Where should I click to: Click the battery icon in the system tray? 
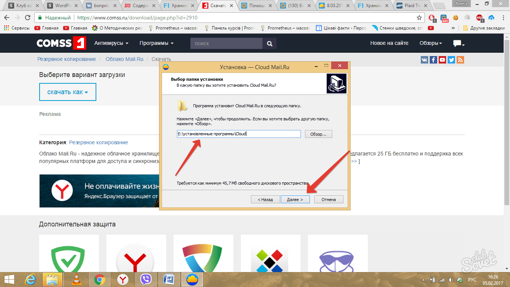tap(433, 280)
